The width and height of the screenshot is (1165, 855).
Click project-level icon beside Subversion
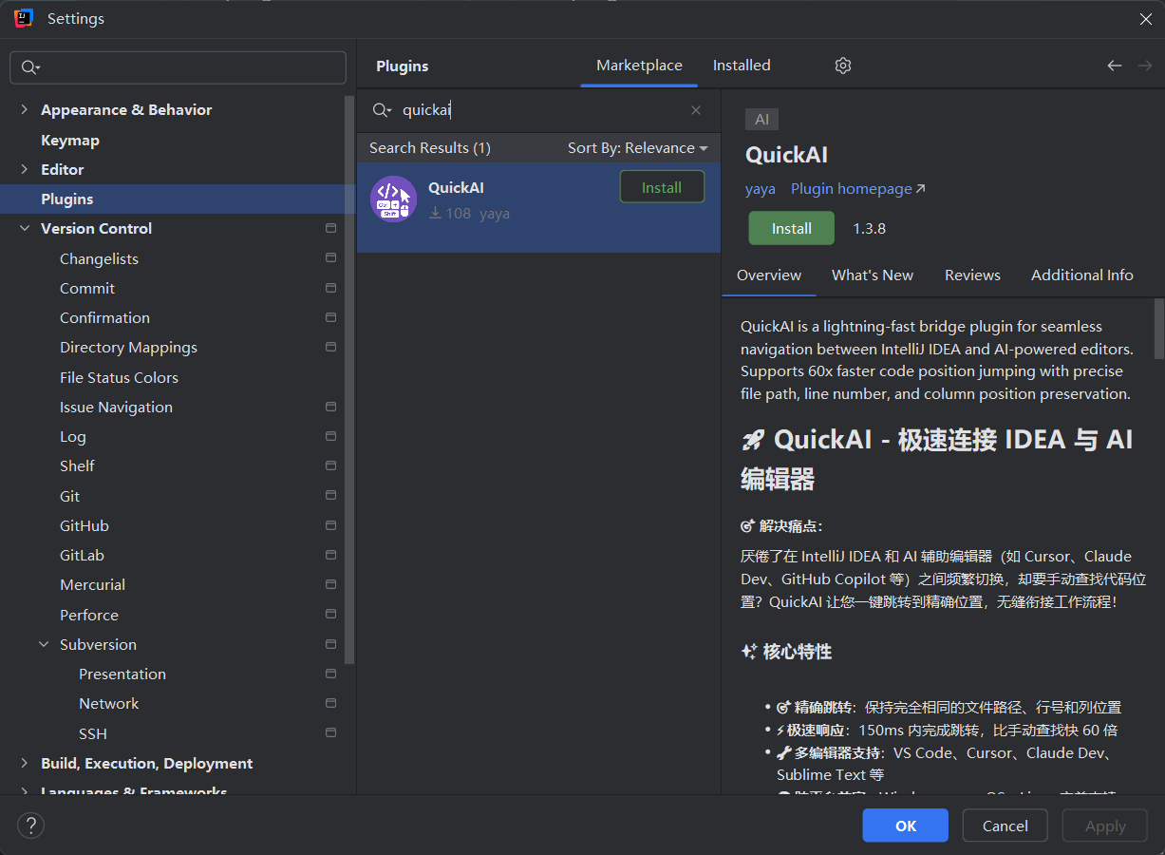[x=330, y=644]
